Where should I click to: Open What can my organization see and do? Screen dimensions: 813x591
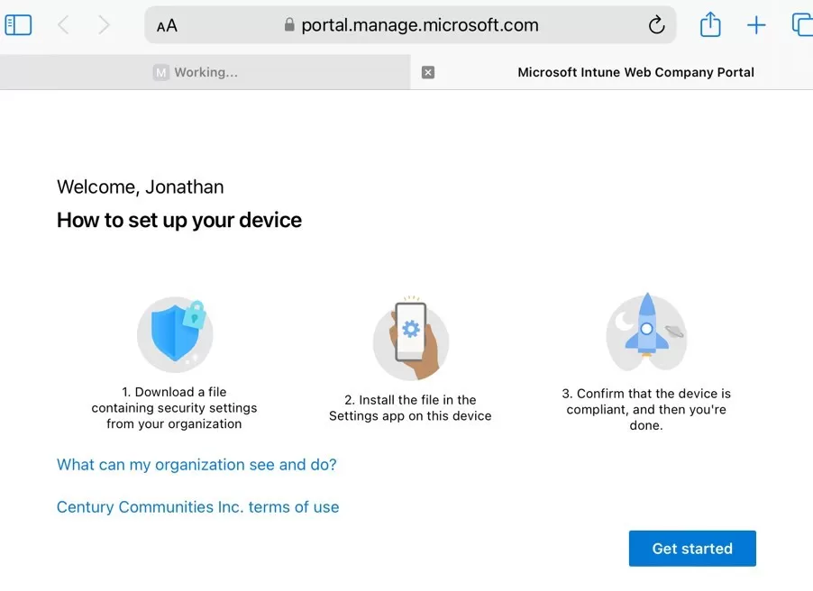(196, 465)
